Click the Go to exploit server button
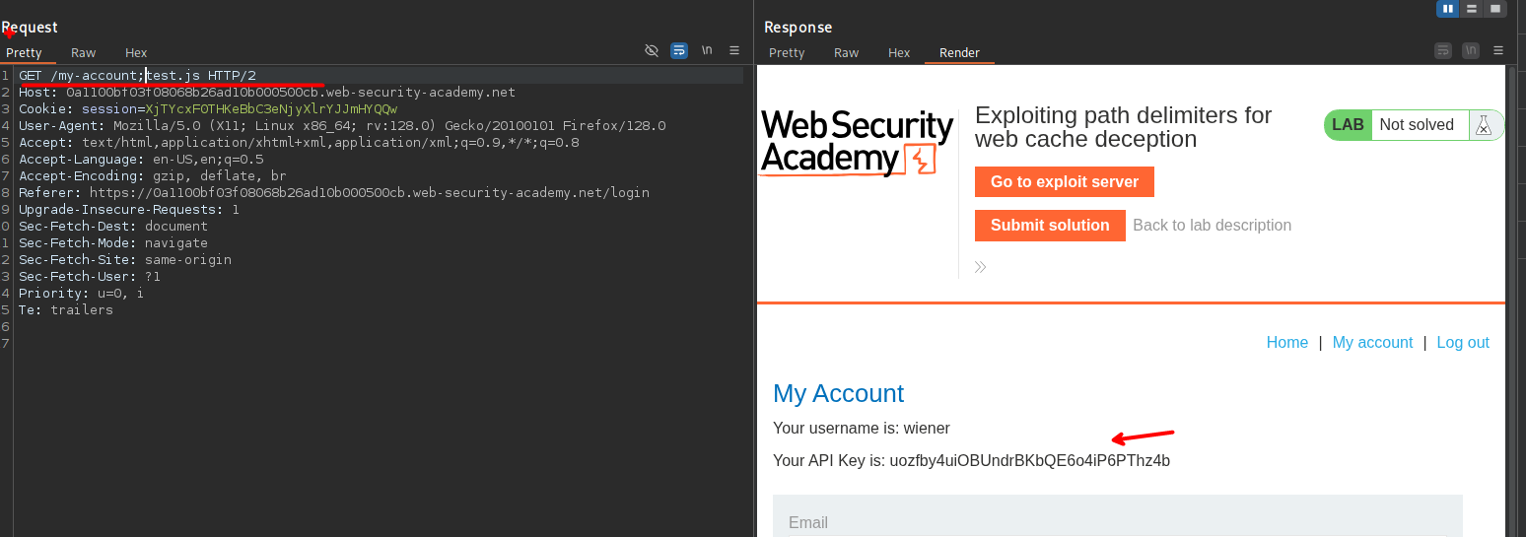Viewport: 1526px width, 537px height. tap(1064, 182)
